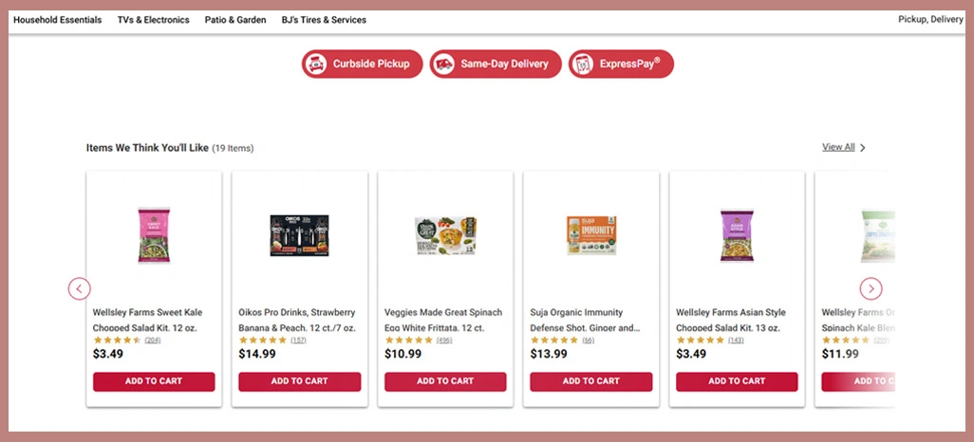
Task: Click the Curbside Pickup car icon
Action: [x=316, y=64]
